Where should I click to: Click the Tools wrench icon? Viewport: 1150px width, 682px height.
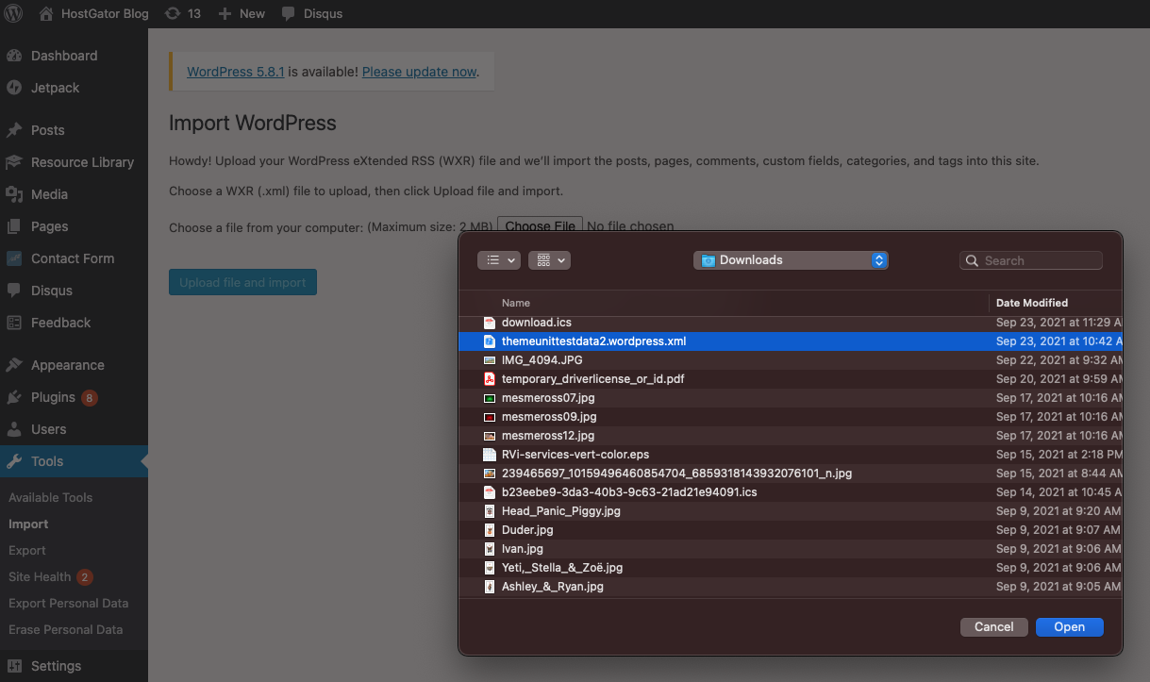14,461
